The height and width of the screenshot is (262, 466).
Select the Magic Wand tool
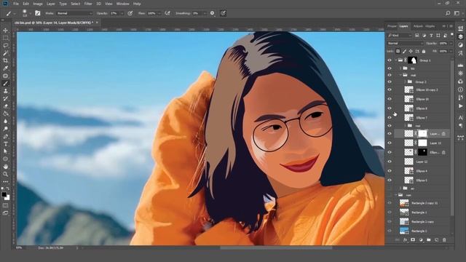coord(5,53)
